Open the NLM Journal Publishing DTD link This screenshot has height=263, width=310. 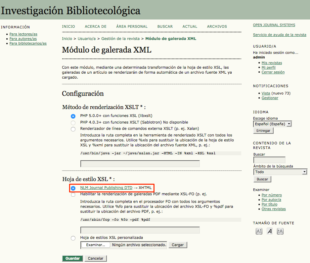click(x=106, y=188)
